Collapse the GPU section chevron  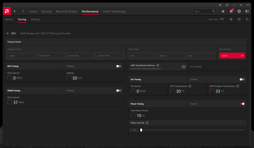coord(7,33)
